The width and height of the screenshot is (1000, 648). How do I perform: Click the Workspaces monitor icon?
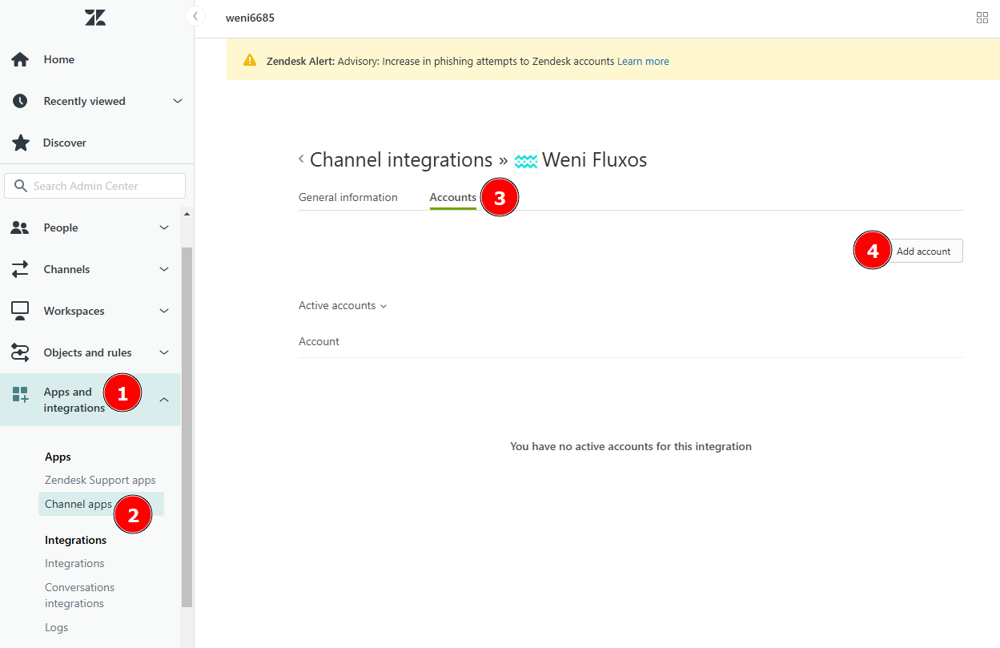tap(20, 311)
